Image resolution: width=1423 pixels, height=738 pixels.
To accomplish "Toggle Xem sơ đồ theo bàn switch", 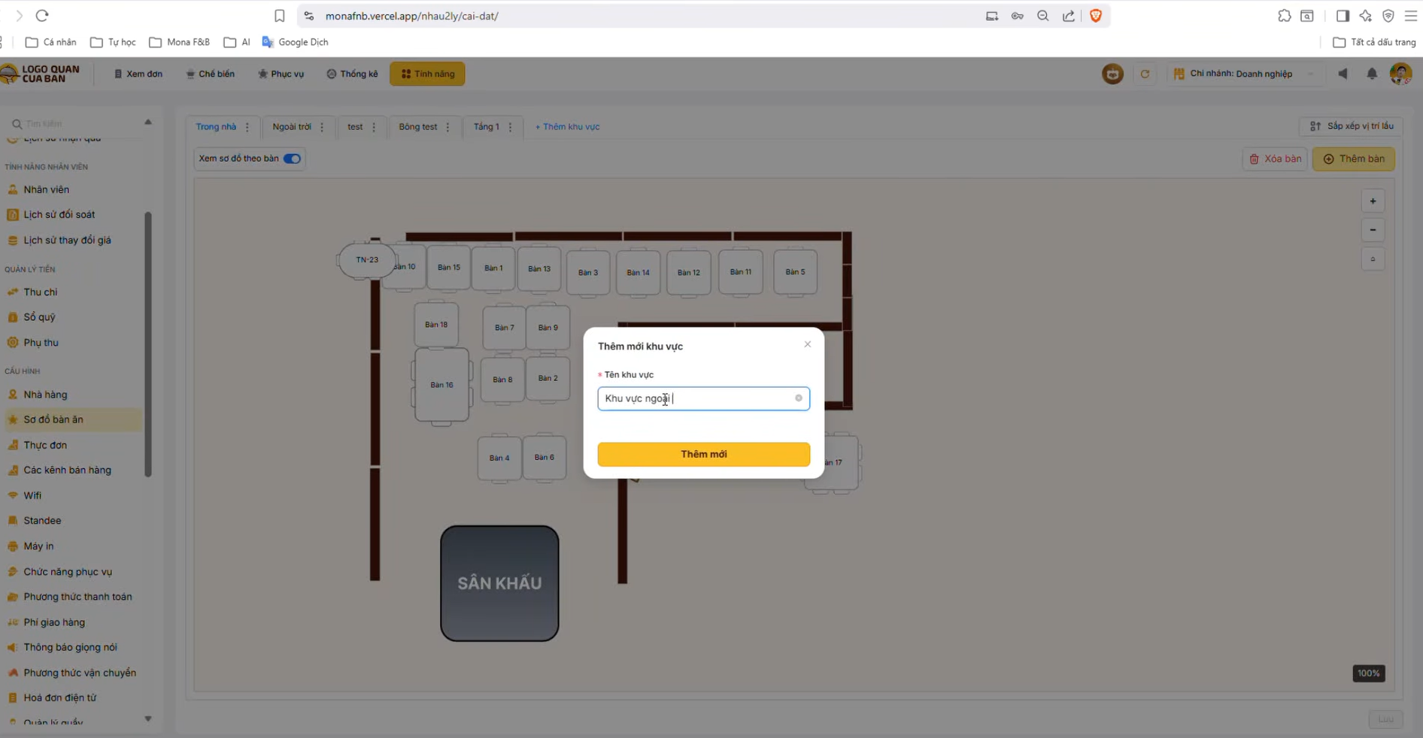I will pos(292,159).
